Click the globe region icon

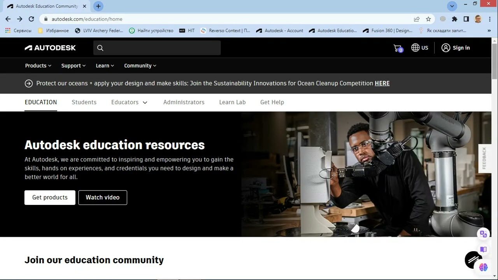point(415,47)
